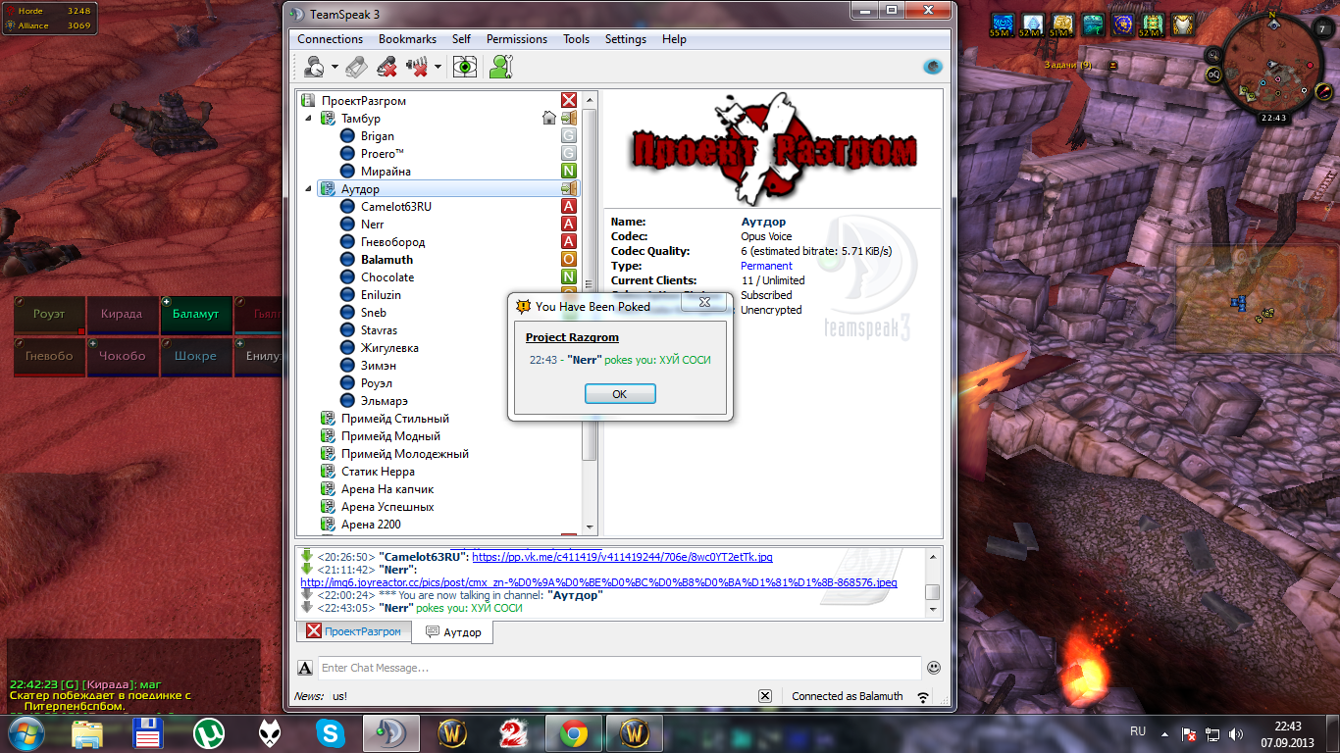The height and width of the screenshot is (753, 1340).
Task: Toggle Mute Speakers in the toolbar
Action: [418, 67]
